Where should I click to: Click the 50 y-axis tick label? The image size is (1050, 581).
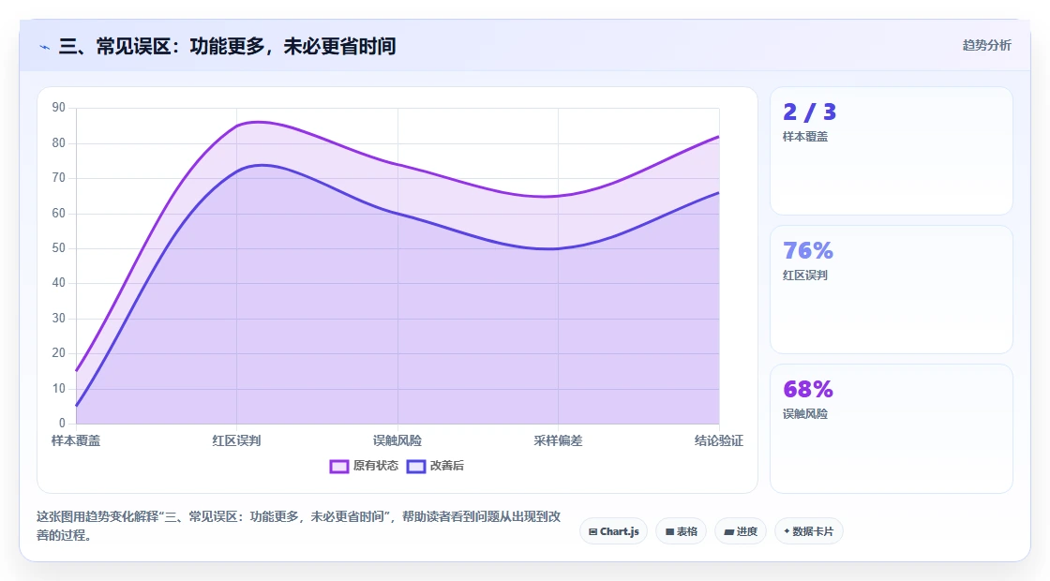click(x=59, y=248)
